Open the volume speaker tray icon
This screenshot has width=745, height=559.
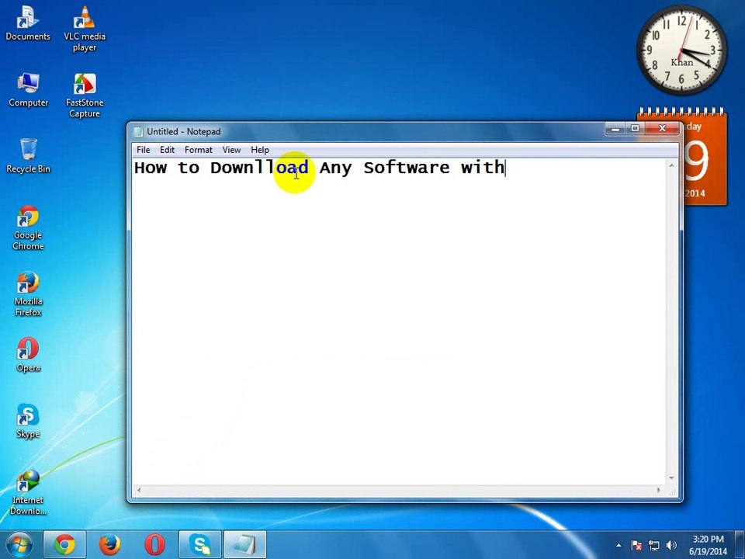pos(670,545)
